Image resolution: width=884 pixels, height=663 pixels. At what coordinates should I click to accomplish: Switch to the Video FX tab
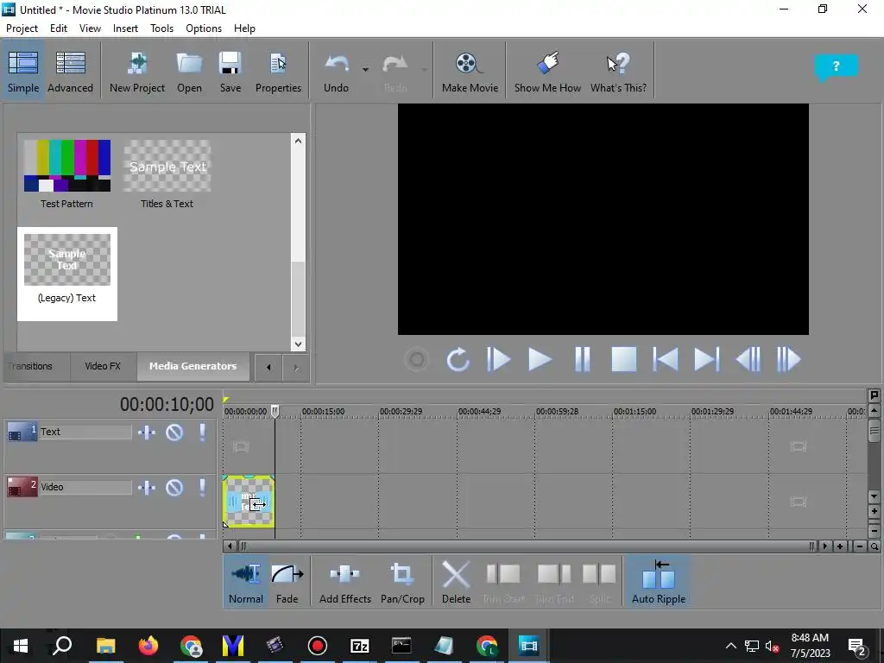point(103,366)
